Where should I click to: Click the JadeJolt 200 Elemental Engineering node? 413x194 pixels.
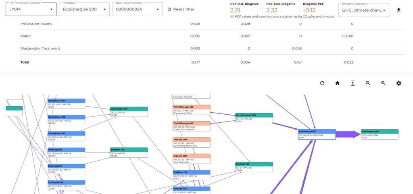tap(192, 142)
